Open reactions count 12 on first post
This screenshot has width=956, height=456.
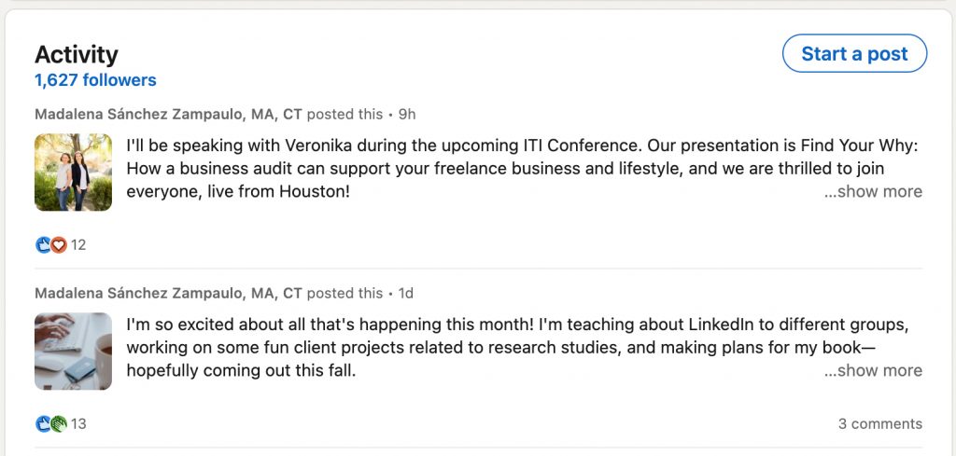(78, 245)
